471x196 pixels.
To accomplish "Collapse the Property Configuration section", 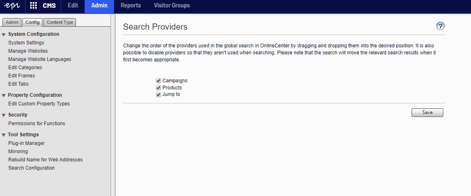I will (x=4, y=96).
